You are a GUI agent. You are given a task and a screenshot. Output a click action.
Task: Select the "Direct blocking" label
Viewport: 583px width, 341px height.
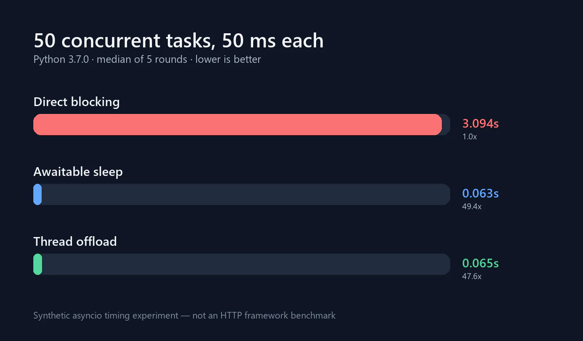pyautogui.click(x=77, y=102)
